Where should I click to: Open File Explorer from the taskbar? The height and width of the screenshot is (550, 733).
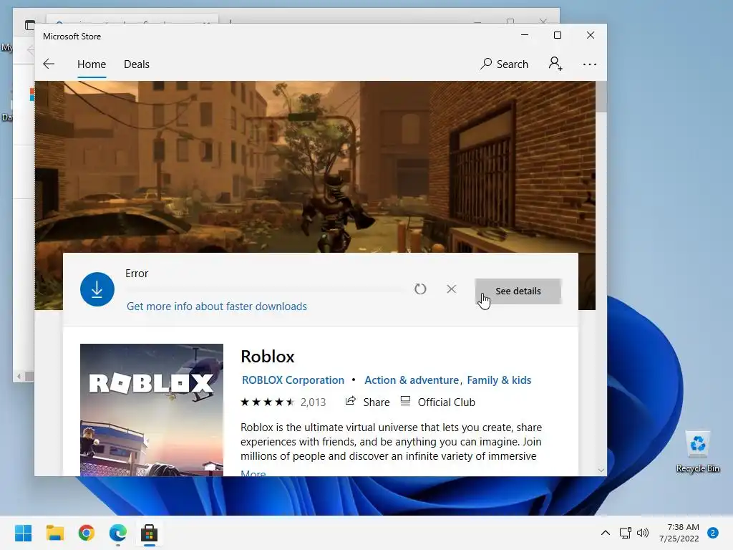tap(54, 533)
